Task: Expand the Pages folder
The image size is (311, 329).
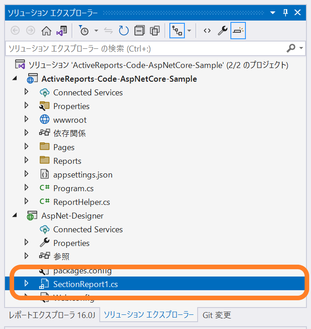Action: coord(26,146)
